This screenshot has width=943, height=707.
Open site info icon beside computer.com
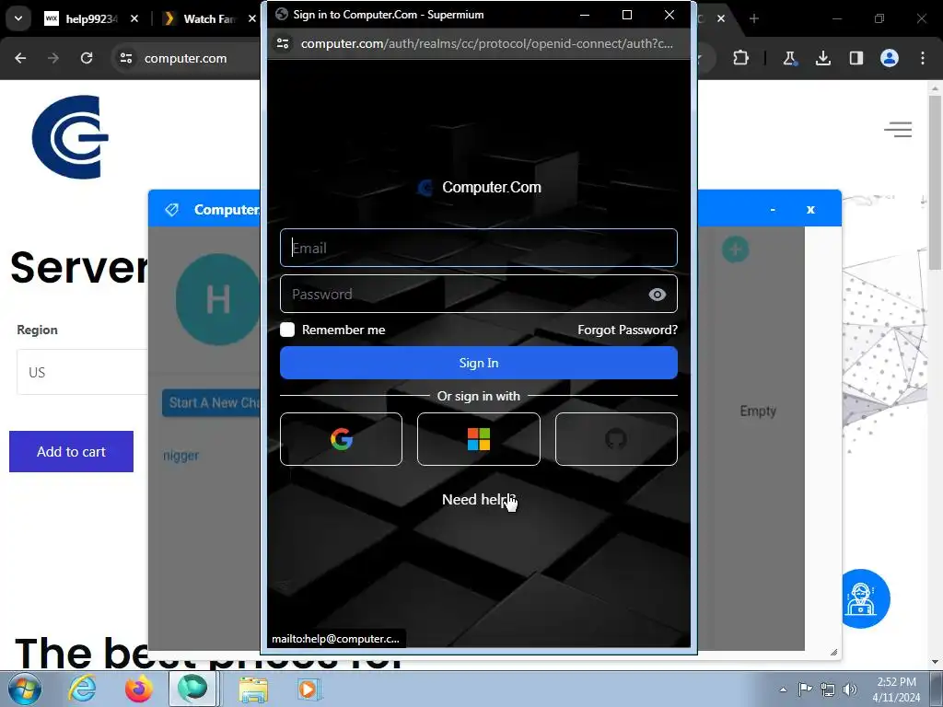(x=125, y=58)
